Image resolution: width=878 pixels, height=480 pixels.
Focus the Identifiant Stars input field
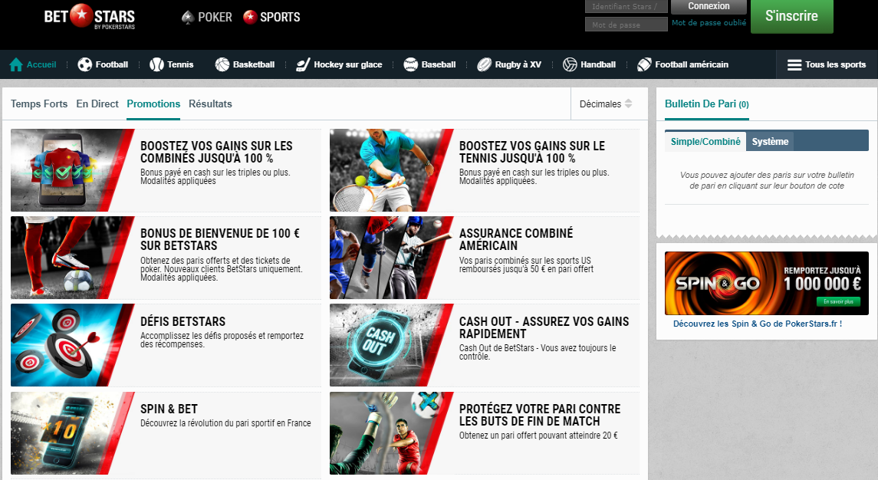[626, 6]
